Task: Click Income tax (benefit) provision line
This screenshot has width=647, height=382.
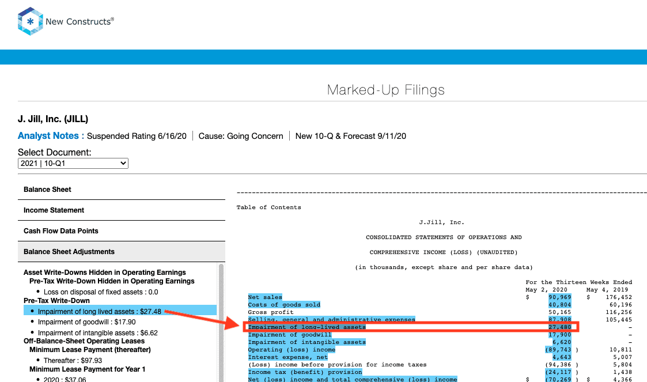Action: click(305, 372)
